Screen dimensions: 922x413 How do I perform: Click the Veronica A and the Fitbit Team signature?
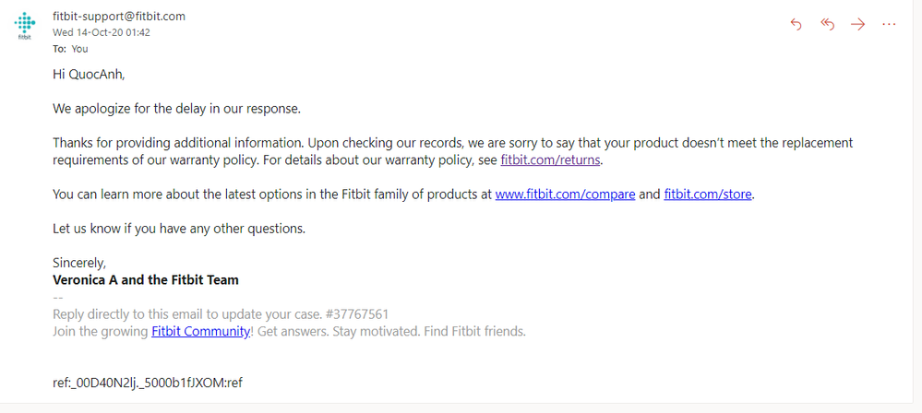coord(146,279)
